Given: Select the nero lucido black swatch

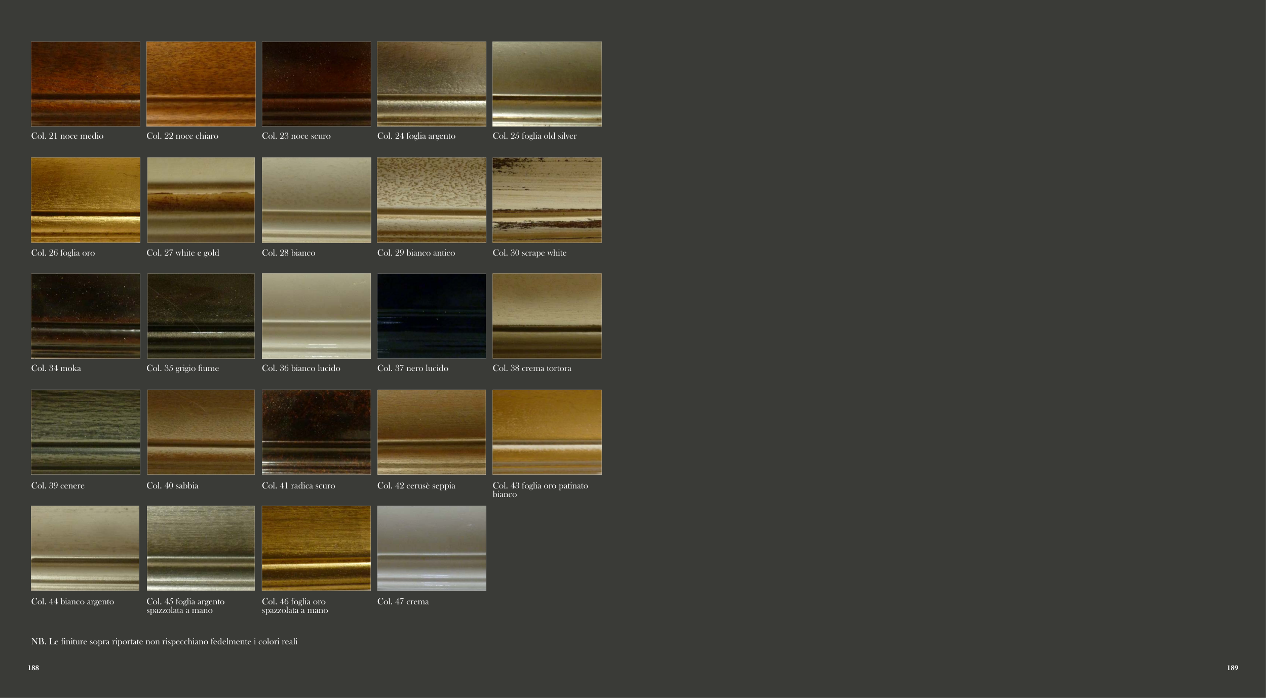Looking at the screenshot, I should click(x=431, y=316).
